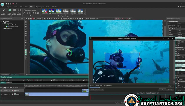
Task: Apply the Auto levels quick style
Action: pos(51,11)
